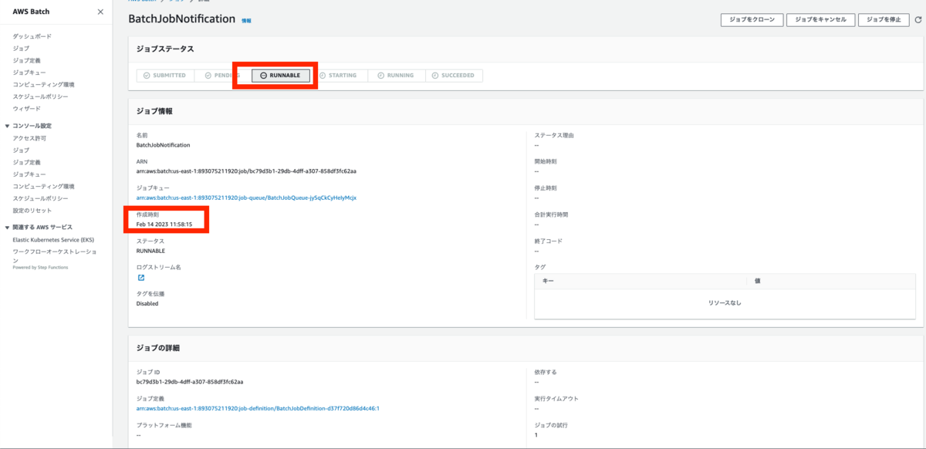Select the SUCCEEDED status step
The height and width of the screenshot is (449, 926).
click(x=454, y=76)
